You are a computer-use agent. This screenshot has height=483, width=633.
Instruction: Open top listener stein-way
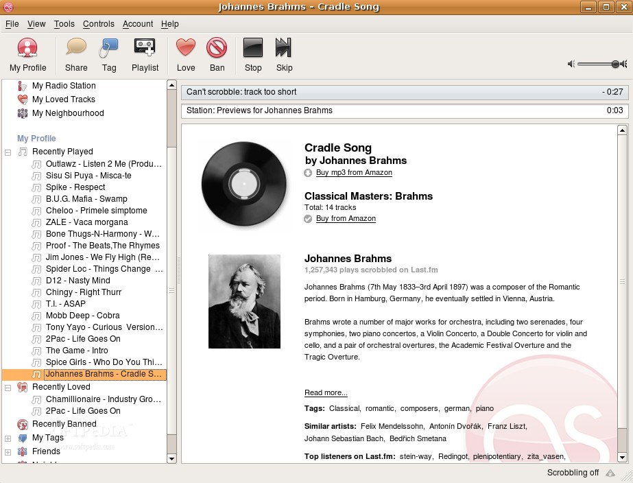coord(416,456)
